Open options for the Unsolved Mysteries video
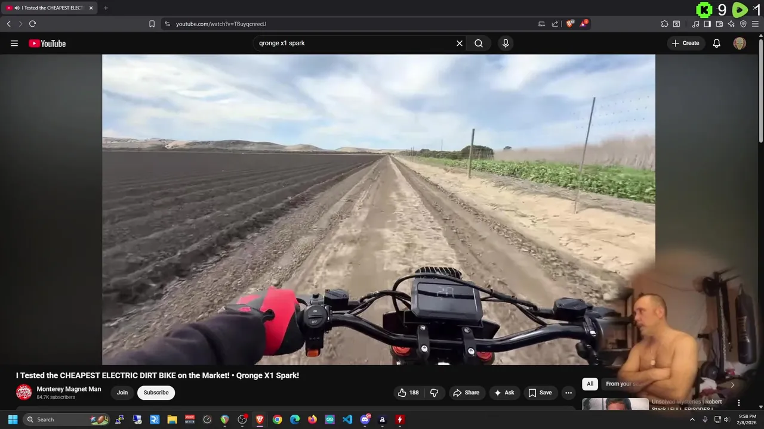 point(739,403)
